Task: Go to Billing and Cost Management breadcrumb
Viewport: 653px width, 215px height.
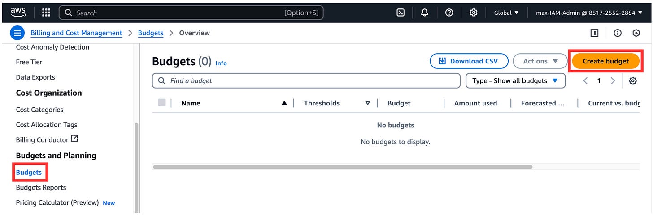Action: pos(76,33)
